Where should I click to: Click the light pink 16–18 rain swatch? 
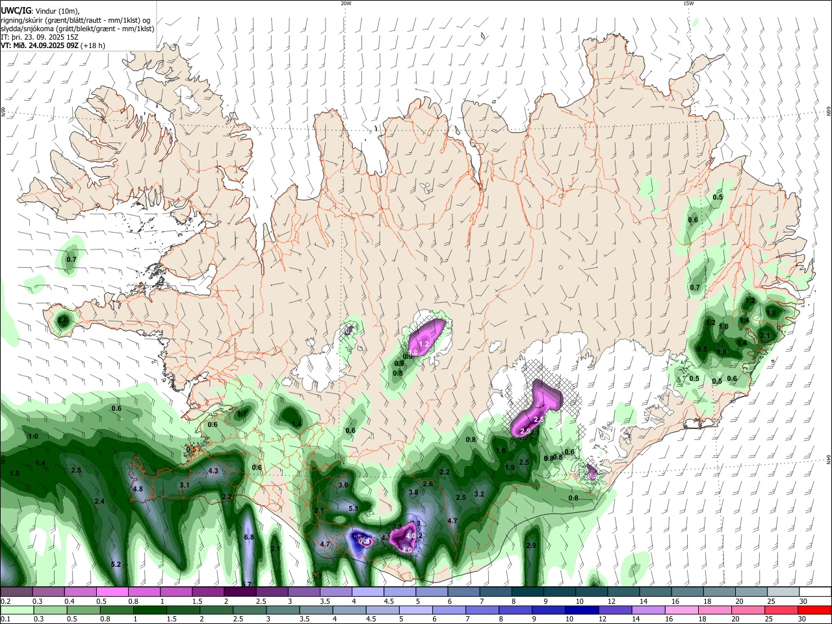point(682,610)
